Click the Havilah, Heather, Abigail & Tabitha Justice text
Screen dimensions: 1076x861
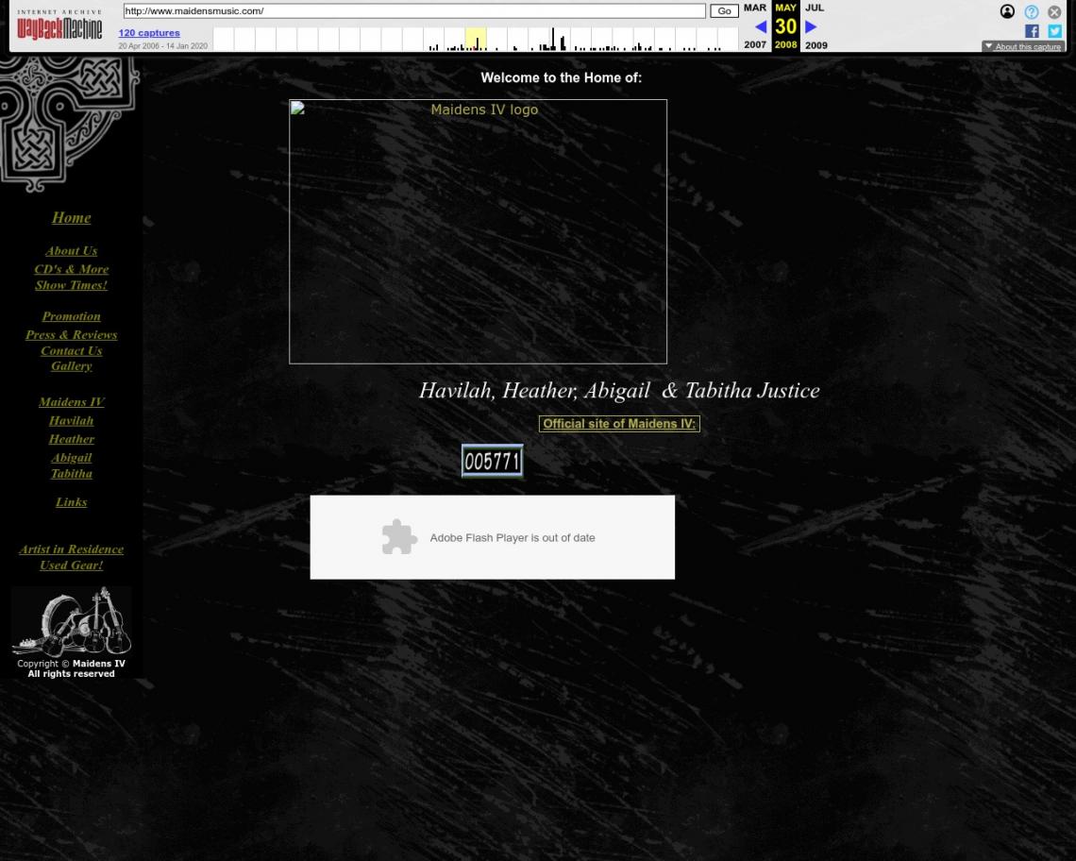pyautogui.click(x=619, y=391)
